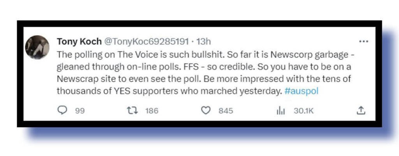Retweet the post using the retweet icon
This screenshot has height=156, width=399.
[x=132, y=111]
